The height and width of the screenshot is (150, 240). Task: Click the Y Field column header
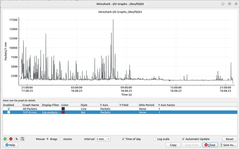129,105
